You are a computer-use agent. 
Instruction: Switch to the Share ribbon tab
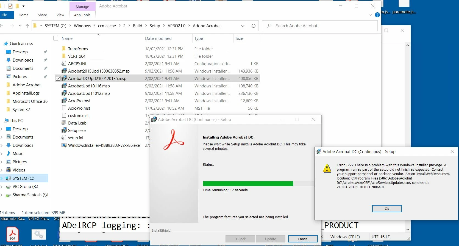(x=42, y=15)
